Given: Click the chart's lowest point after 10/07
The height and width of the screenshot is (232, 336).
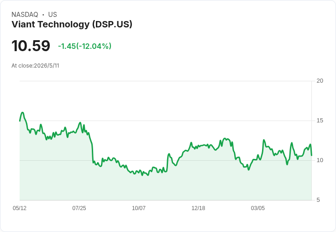Looking at the screenshot, I should coord(148,175).
